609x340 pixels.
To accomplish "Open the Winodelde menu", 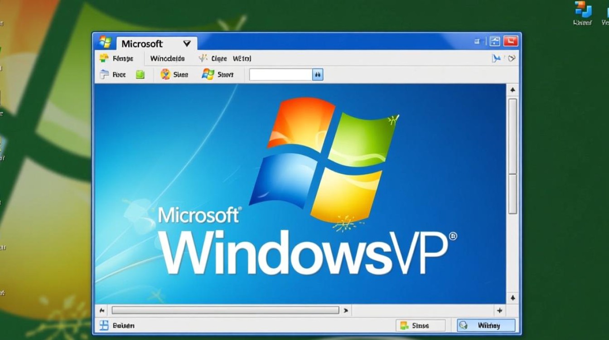I will point(168,58).
